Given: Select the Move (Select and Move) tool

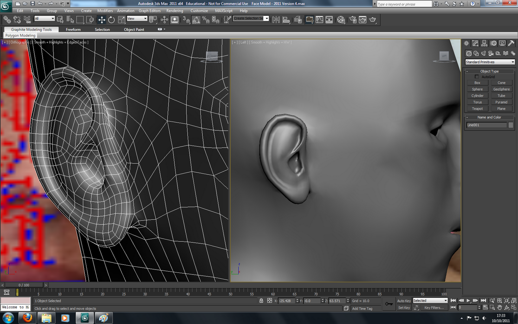Looking at the screenshot, I should tap(102, 19).
